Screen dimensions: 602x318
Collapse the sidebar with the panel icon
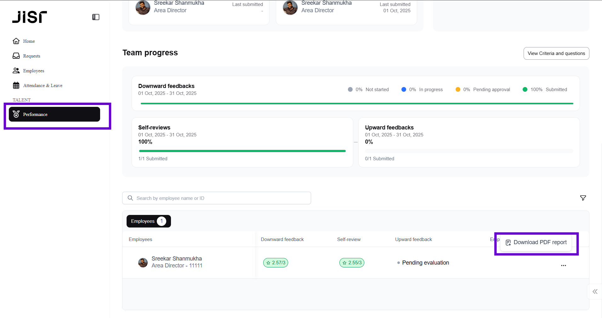96,17
